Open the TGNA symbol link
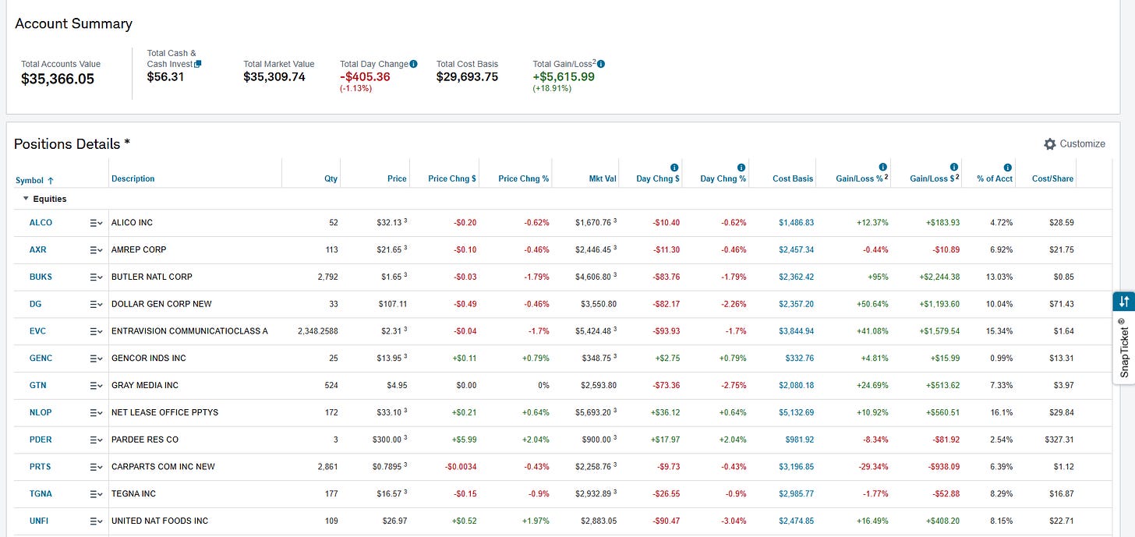Viewport: 1135px width, 537px height. [41, 494]
